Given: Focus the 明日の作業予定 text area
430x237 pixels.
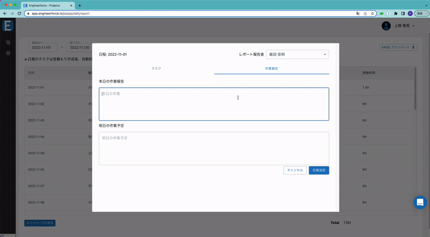Looking at the screenshot, I should 214,148.
